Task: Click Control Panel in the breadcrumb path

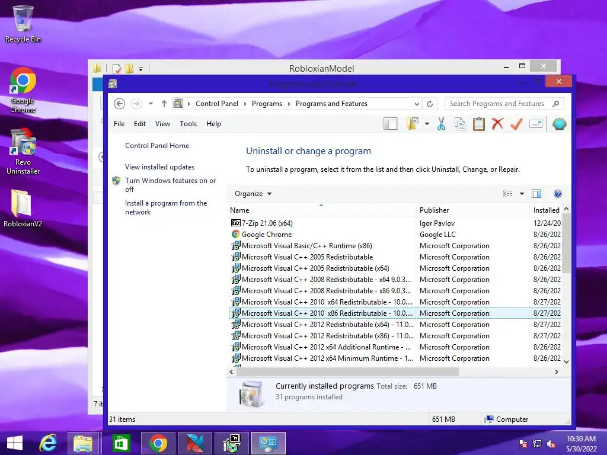Action: pyautogui.click(x=217, y=104)
